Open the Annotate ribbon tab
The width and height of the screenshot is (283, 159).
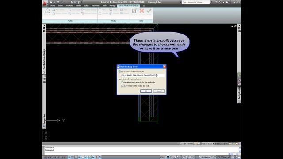(x=69, y=6)
